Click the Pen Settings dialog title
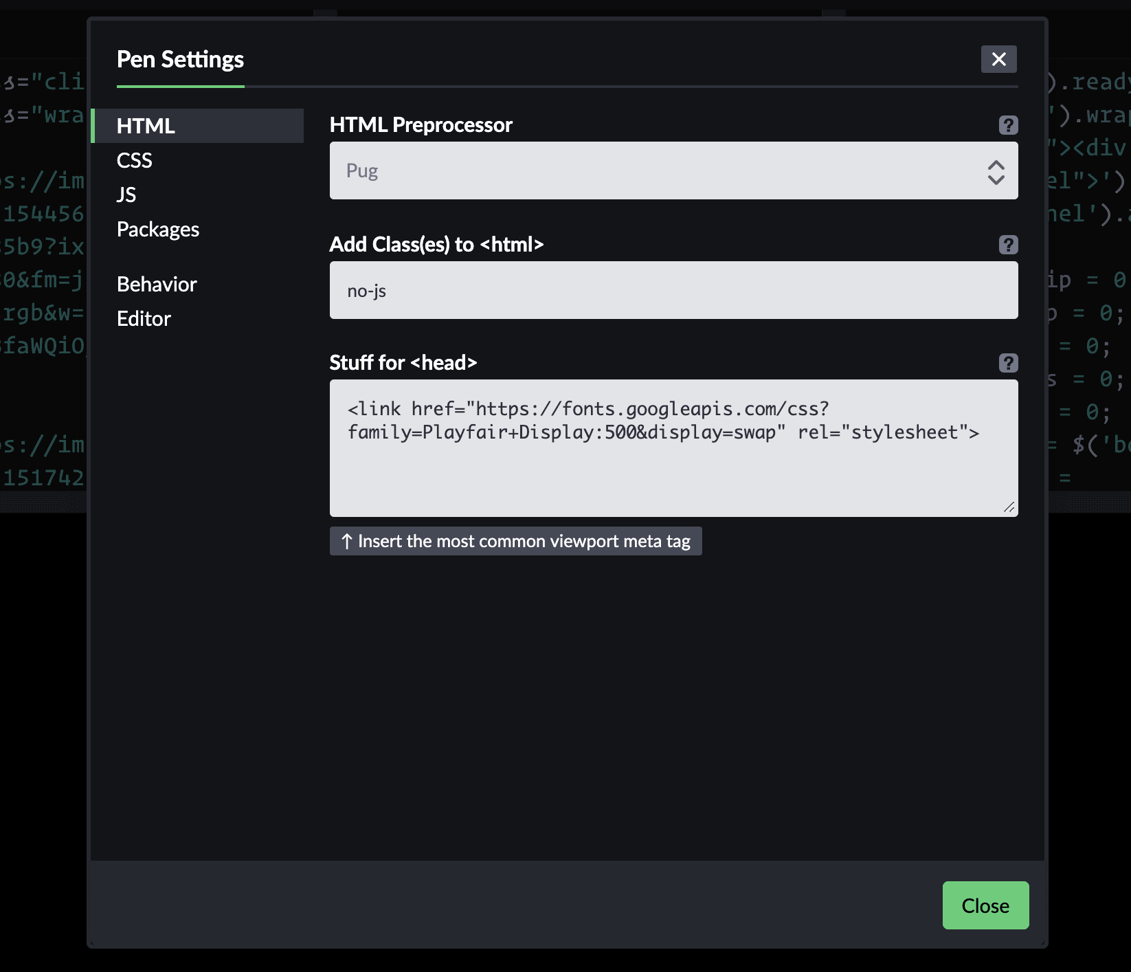 tap(180, 59)
